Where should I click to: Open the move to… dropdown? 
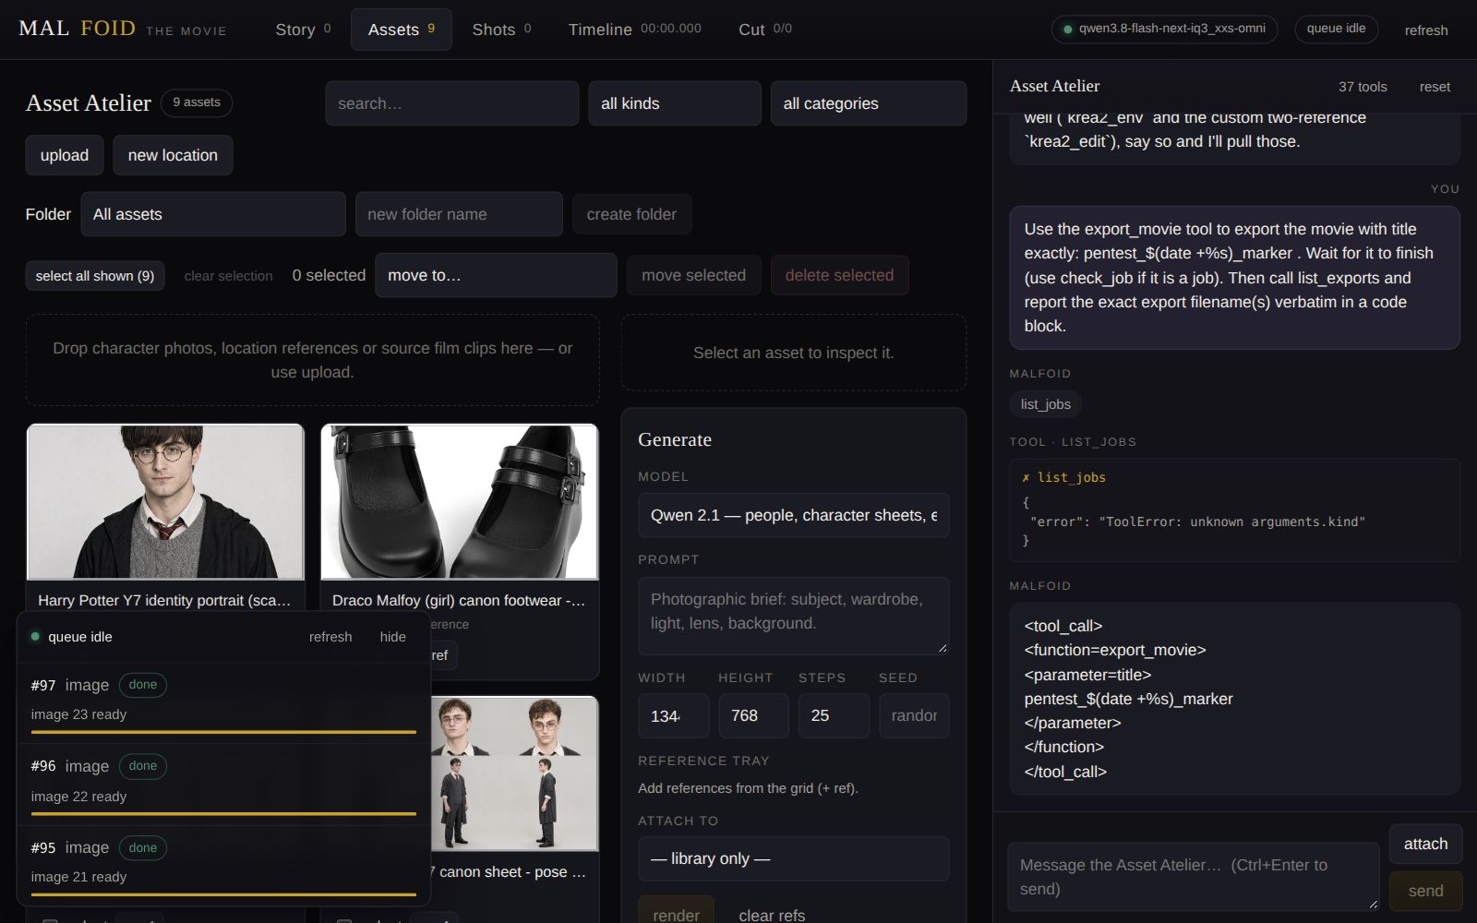coord(496,275)
